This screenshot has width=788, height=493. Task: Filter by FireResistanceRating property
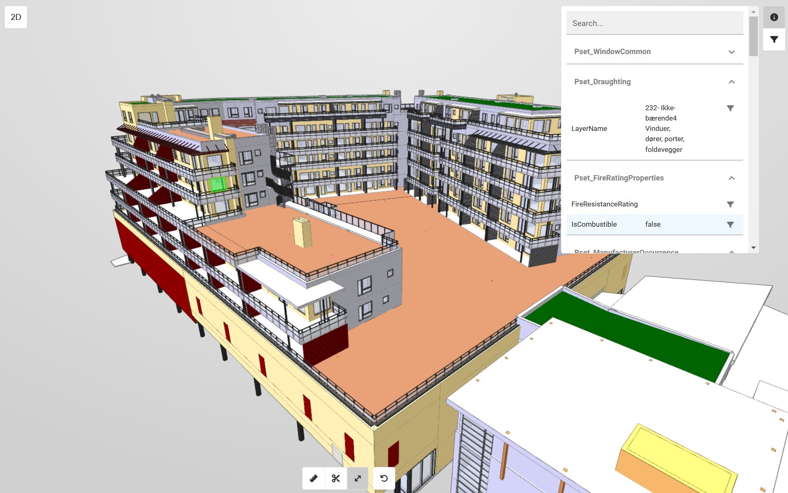pyautogui.click(x=730, y=204)
